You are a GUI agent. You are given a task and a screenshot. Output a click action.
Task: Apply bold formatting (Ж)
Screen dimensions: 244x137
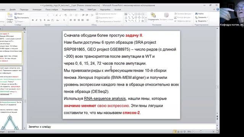click(x=33, y=20)
